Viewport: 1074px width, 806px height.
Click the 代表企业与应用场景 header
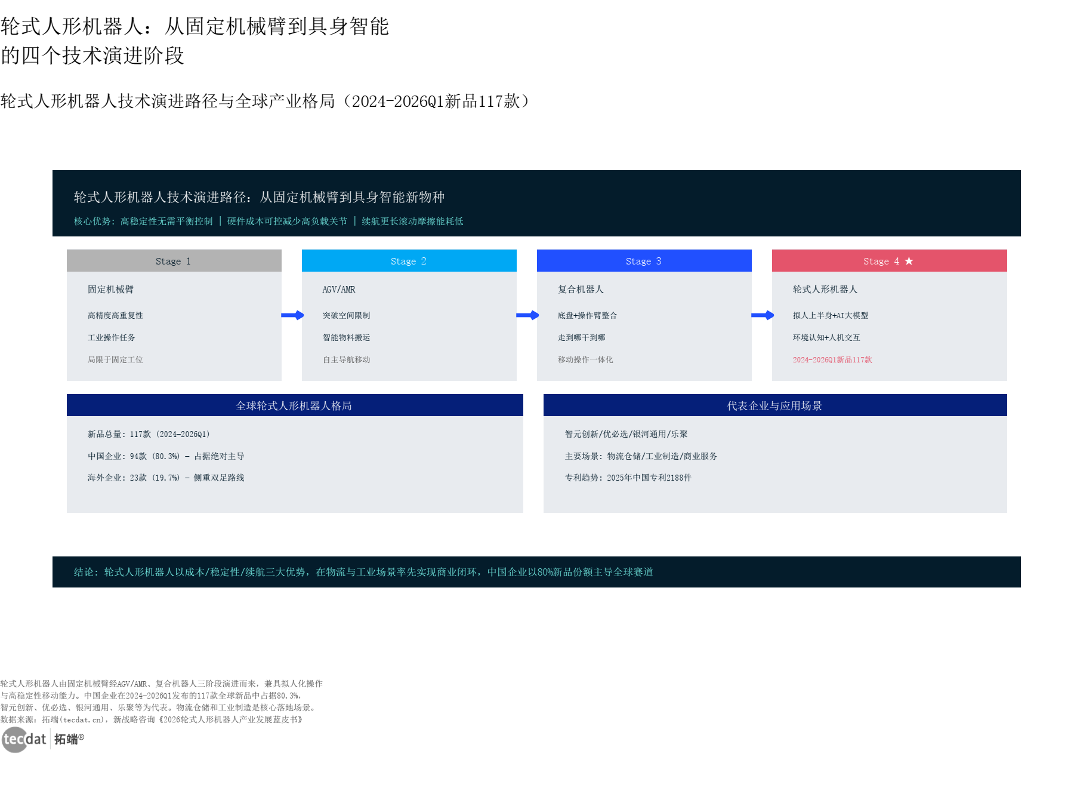tap(775, 405)
